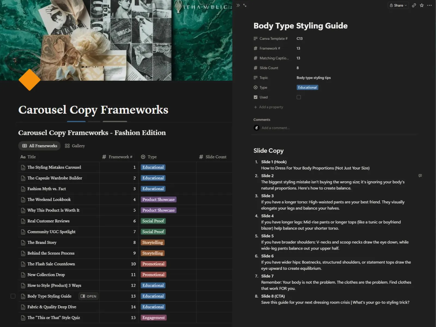Open Fashion Myth vs. Fact page
The image size is (436, 327).
(47, 189)
